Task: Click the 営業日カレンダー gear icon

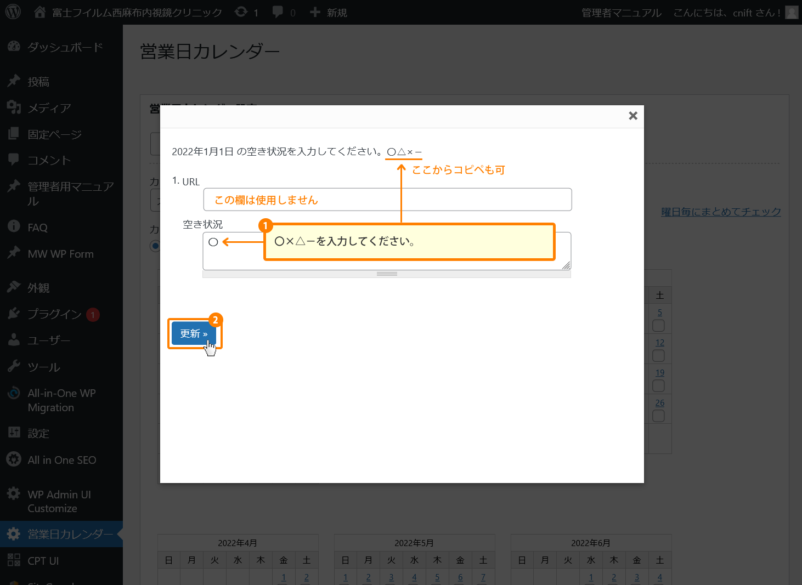Action: point(14,533)
